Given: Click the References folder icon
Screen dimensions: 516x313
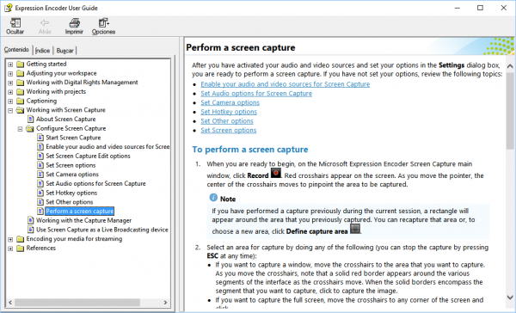Looking at the screenshot, I should point(21,249).
